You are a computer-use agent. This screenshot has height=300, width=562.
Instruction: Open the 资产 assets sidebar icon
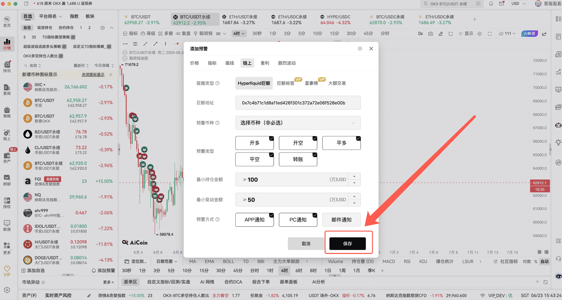7,158
